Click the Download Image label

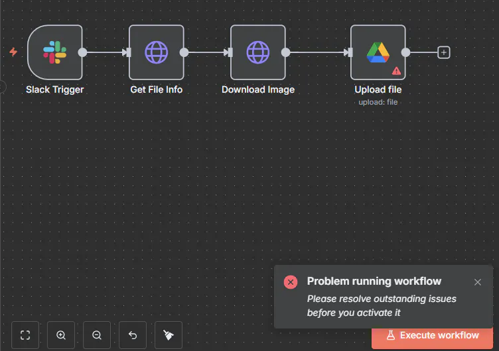tap(258, 90)
